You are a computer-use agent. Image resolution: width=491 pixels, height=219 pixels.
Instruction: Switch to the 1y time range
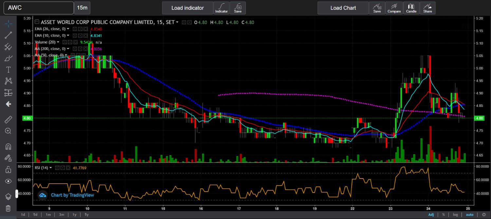click(x=74, y=214)
